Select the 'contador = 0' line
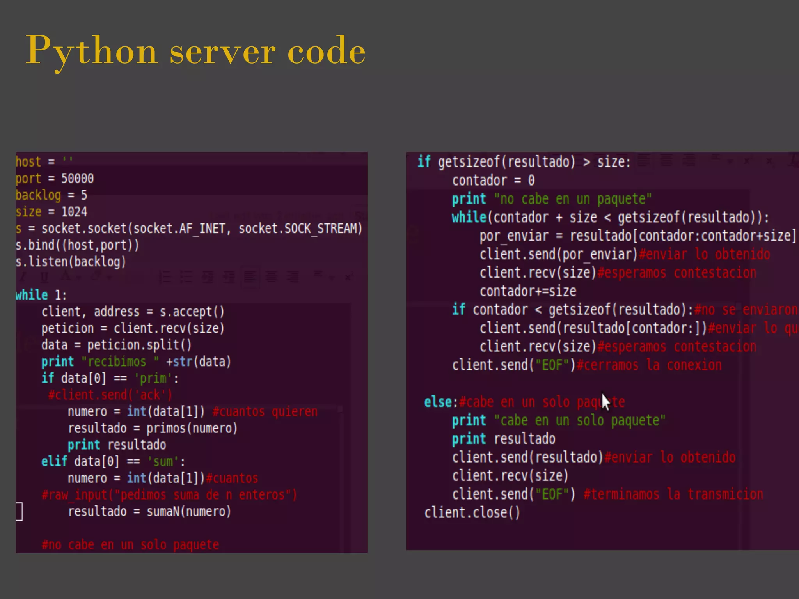The width and height of the screenshot is (799, 599). tap(493, 180)
